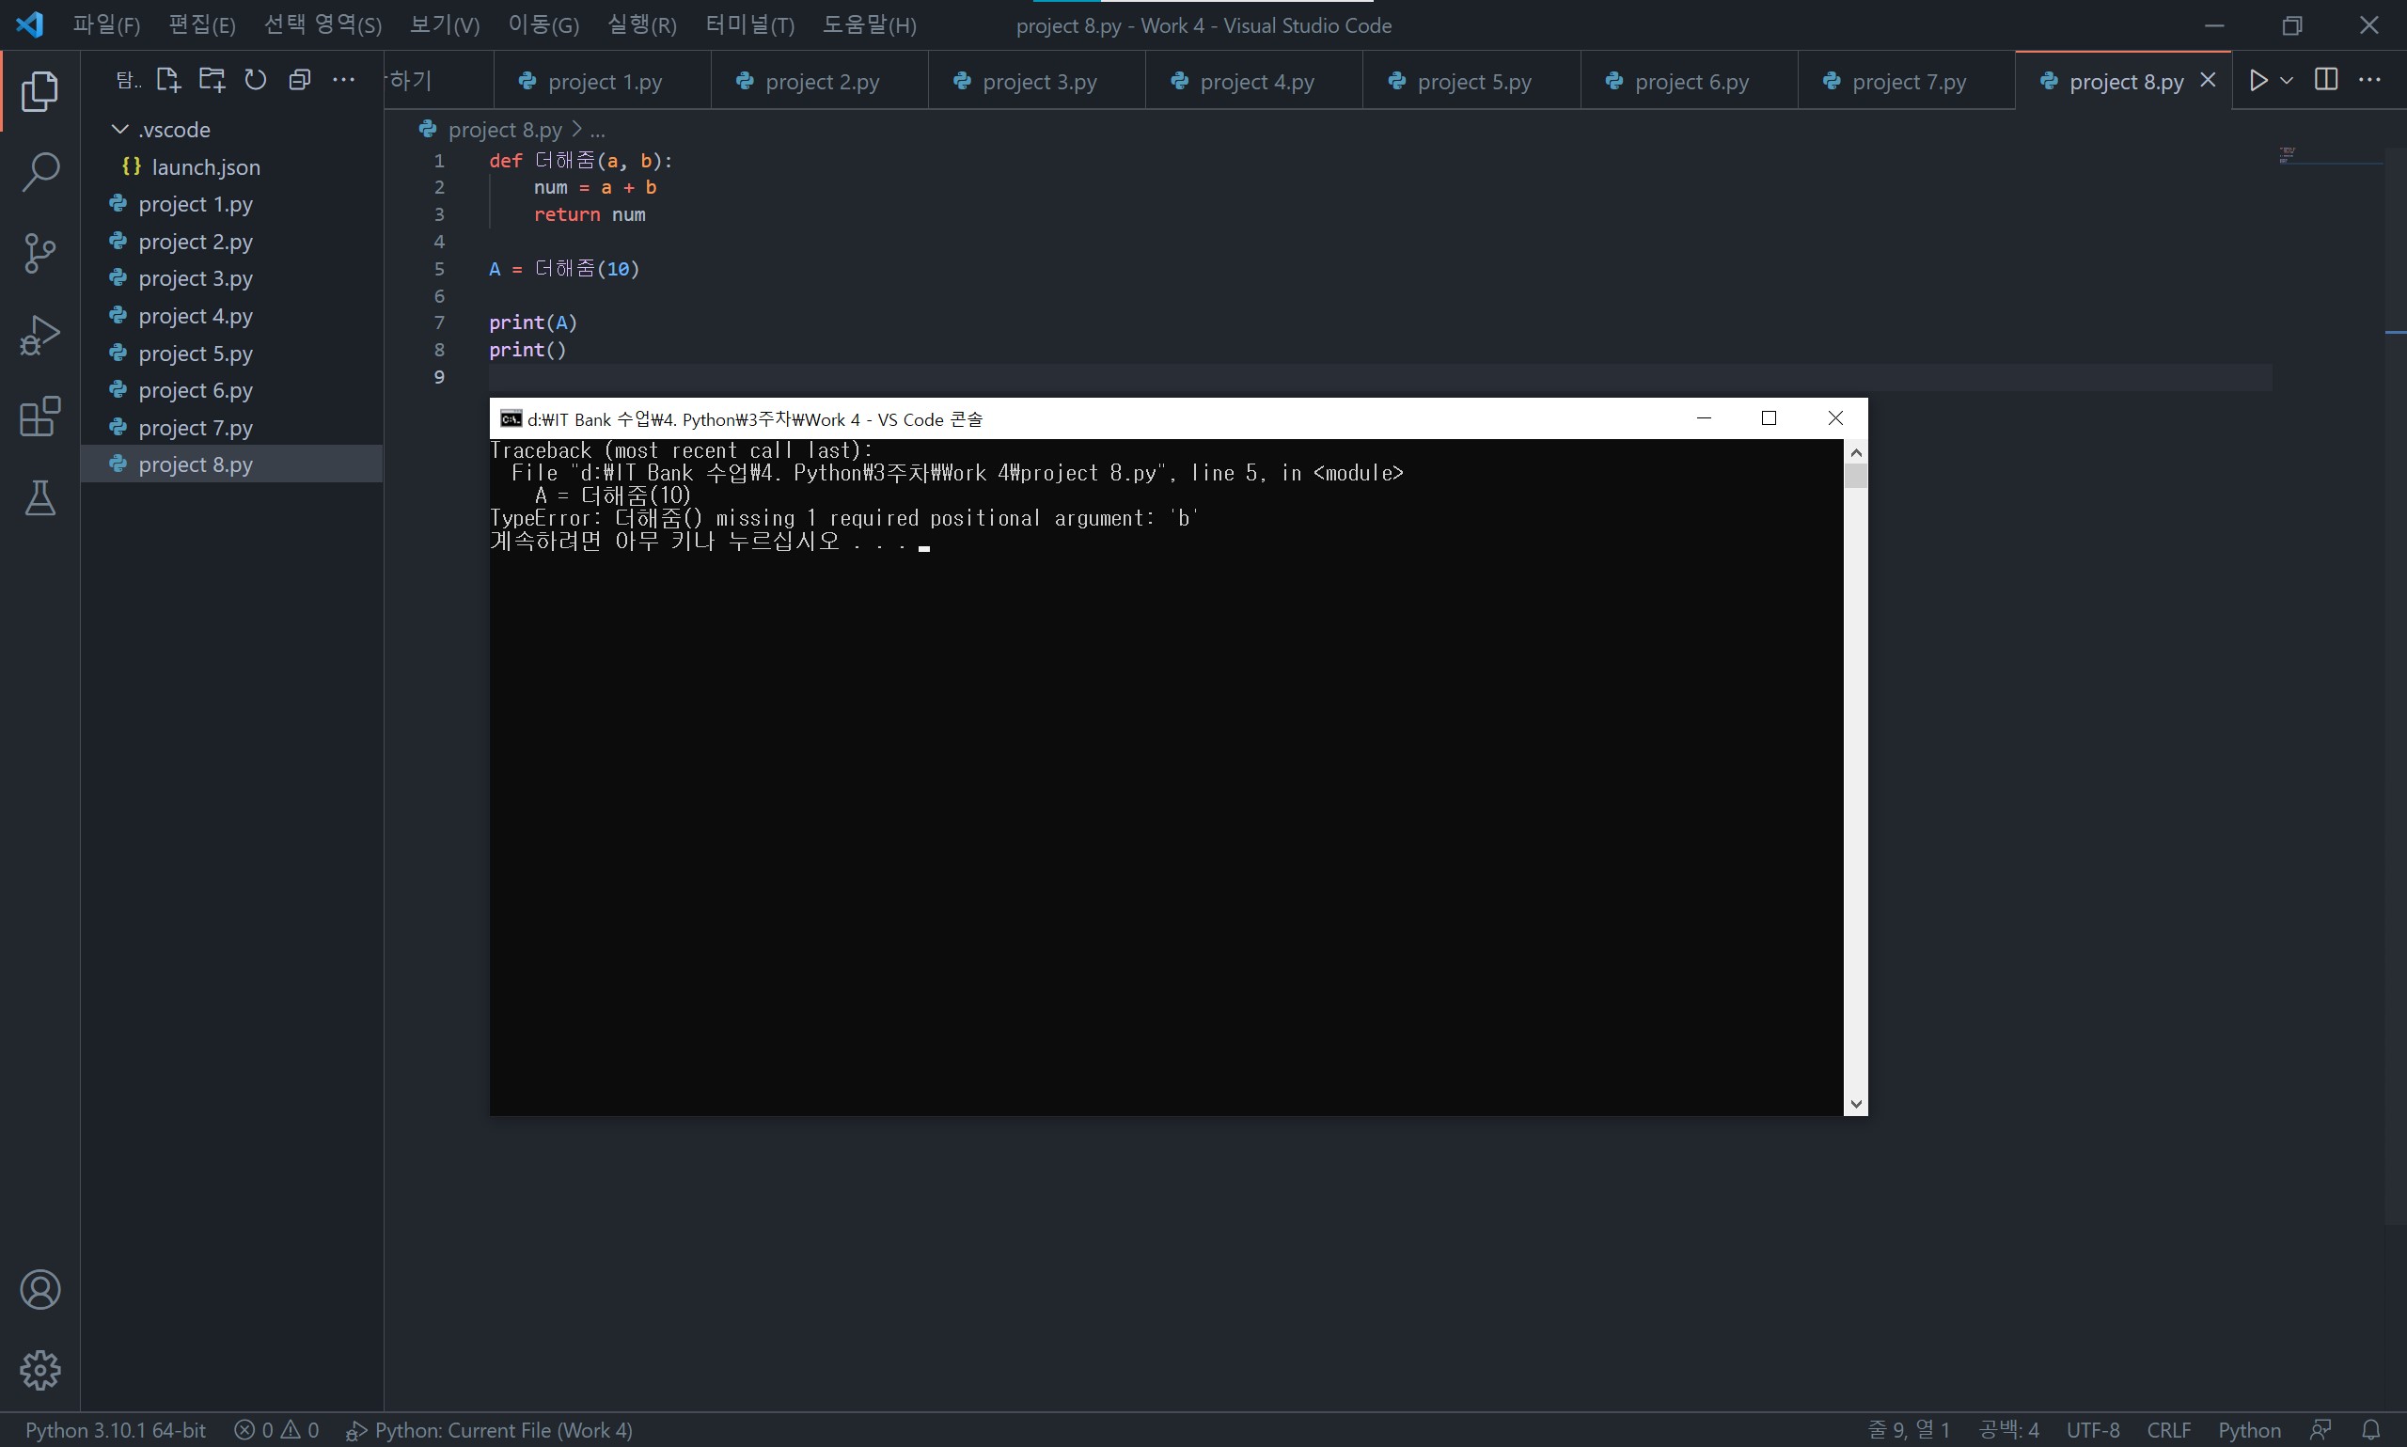Screen dimensions: 2407x1447
Task: Run the Python file with play button
Action: click(2258, 80)
